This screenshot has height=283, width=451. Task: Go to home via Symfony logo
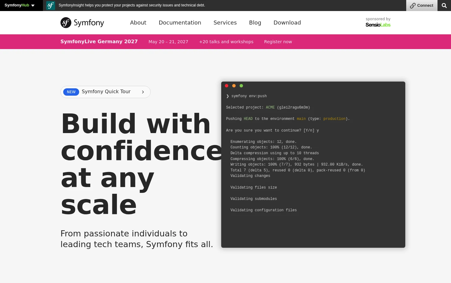(82, 23)
